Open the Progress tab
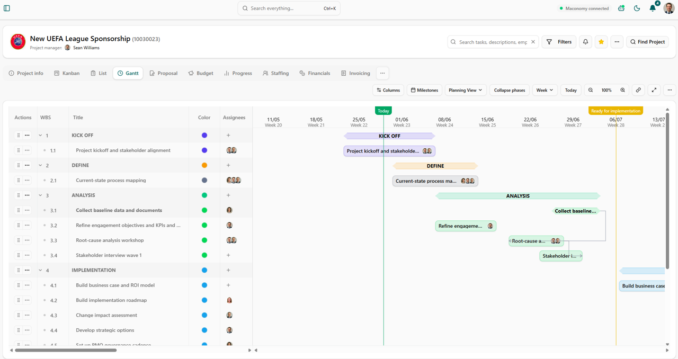678x359 pixels. click(238, 73)
